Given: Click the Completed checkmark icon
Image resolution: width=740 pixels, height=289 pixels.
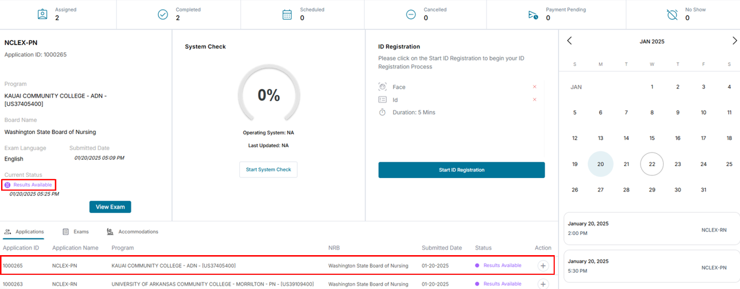Looking at the screenshot, I should coord(163,14).
